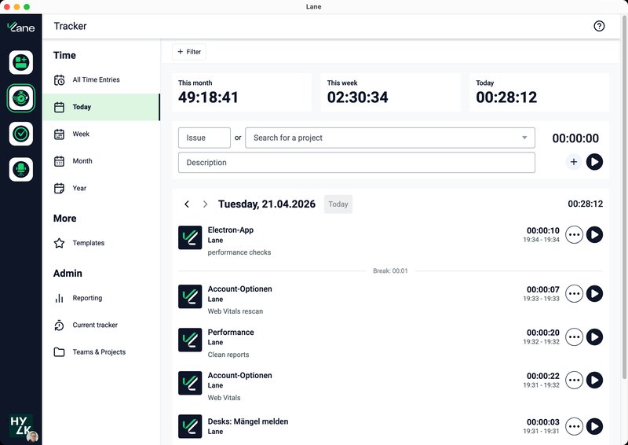Open the office chair module icon
This screenshot has height=445, width=628.
tap(21, 169)
